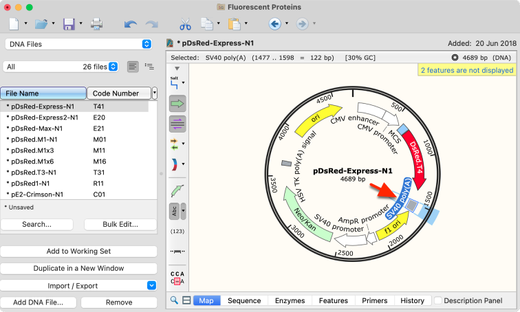520x312 pixels.
Task: Click the split view icon at bottom
Action: tap(186, 300)
